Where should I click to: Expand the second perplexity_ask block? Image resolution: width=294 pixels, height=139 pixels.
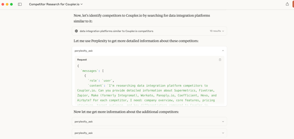point(149,122)
